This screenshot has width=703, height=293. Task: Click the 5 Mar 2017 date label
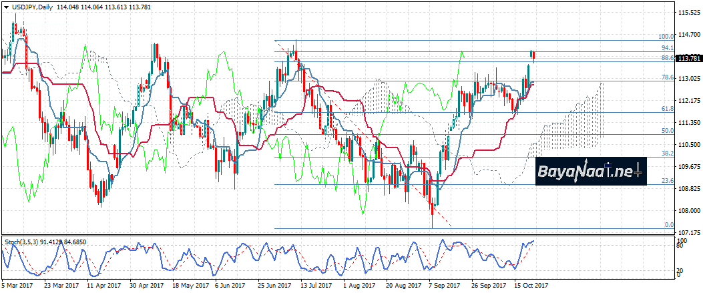point(18,285)
